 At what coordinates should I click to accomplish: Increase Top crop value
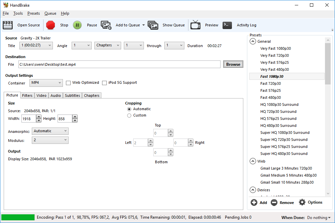(x=170, y=131)
